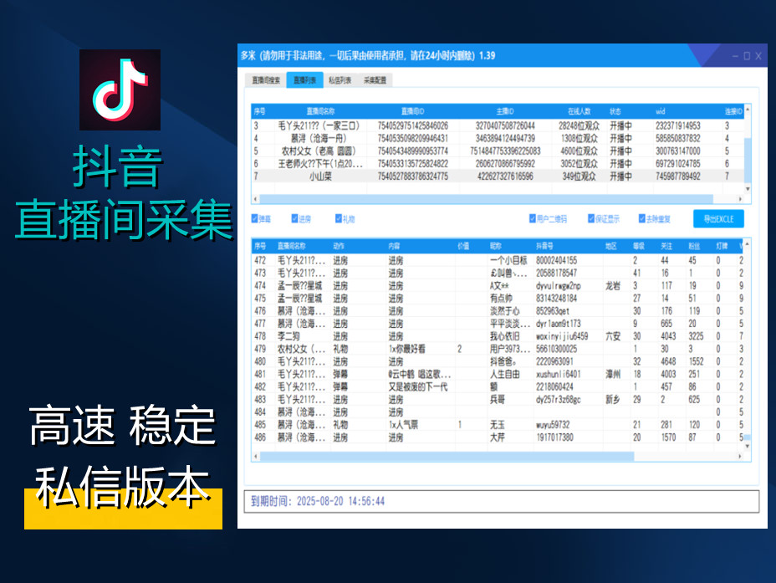Select live room row 毛丫头211?? (一家三口)
This screenshot has height=583, width=776.
(498, 125)
